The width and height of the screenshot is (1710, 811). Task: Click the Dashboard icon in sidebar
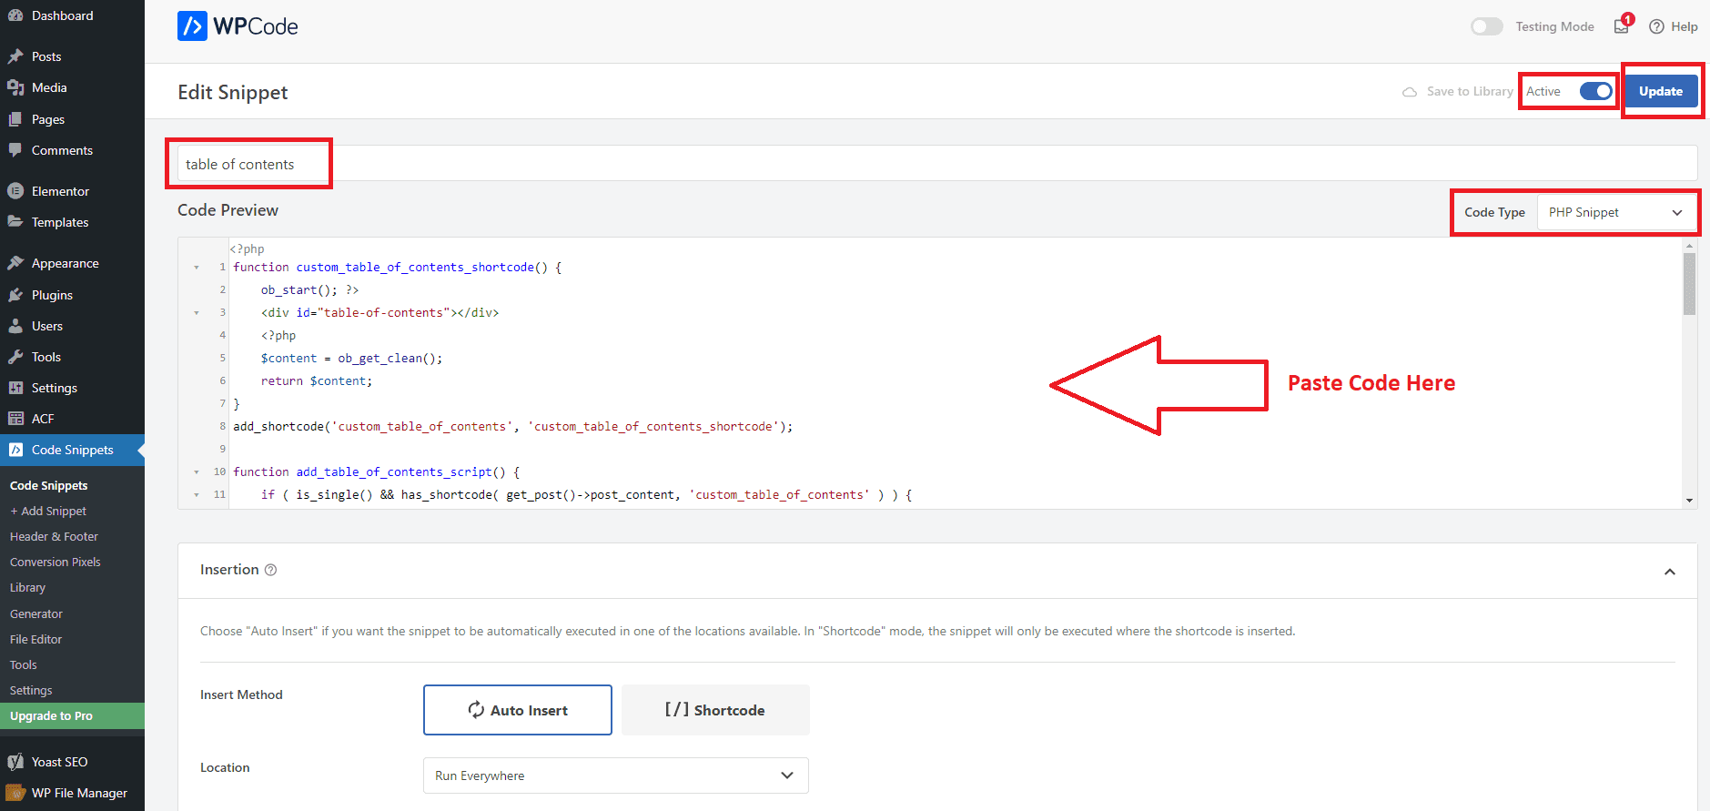[15, 15]
